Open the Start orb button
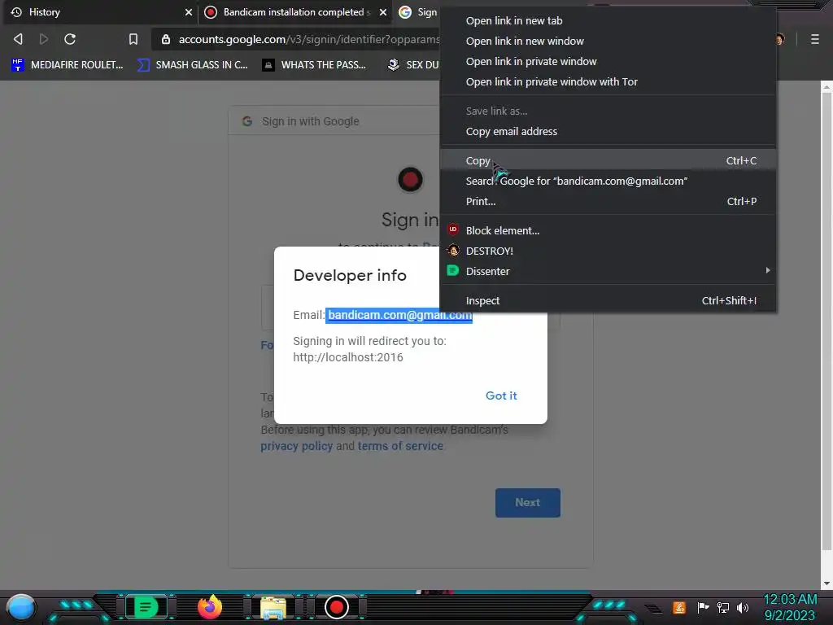 (21, 607)
